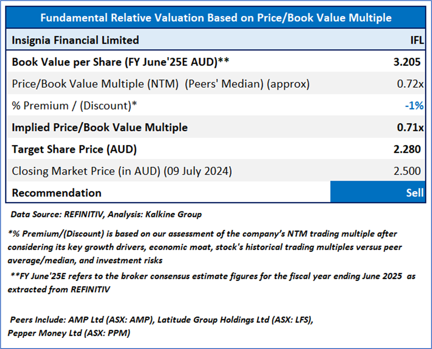Click the table title 'Fundamental Relative Valuation Based on Price/Book Value Multiple'

coord(216,18)
